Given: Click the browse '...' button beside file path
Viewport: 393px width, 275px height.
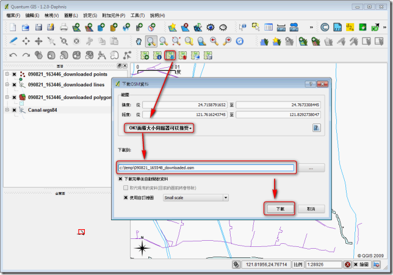Looking at the screenshot, I should tap(311, 168).
